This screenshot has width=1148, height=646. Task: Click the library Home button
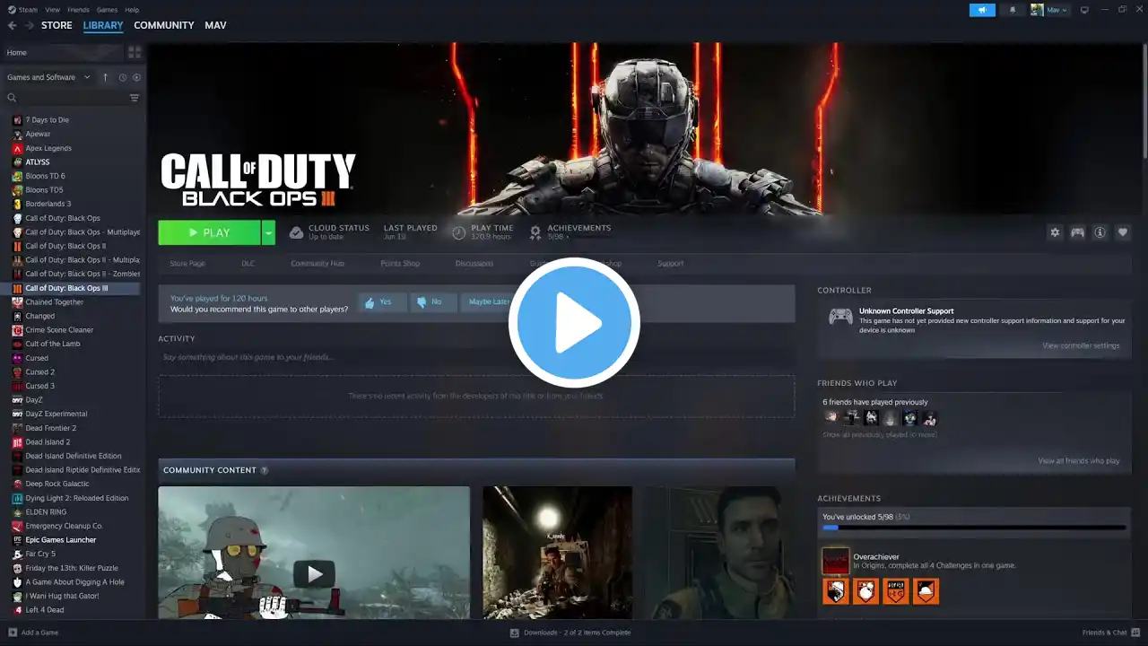pyautogui.click(x=63, y=52)
